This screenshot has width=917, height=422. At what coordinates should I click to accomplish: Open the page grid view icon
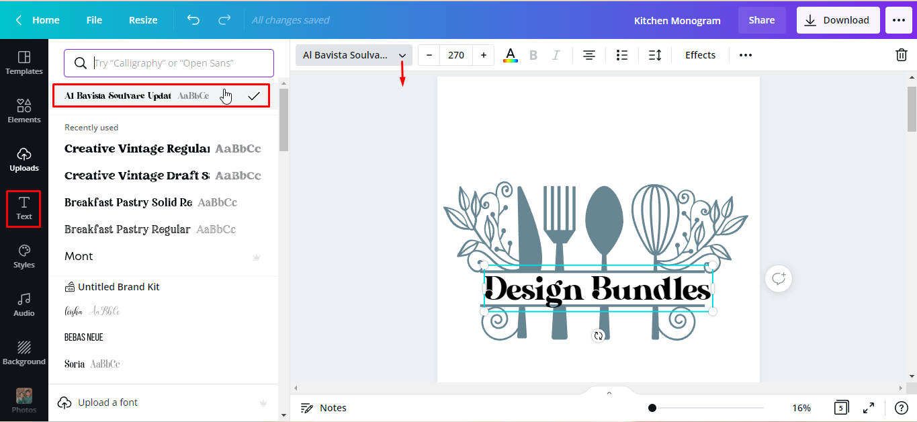point(840,408)
